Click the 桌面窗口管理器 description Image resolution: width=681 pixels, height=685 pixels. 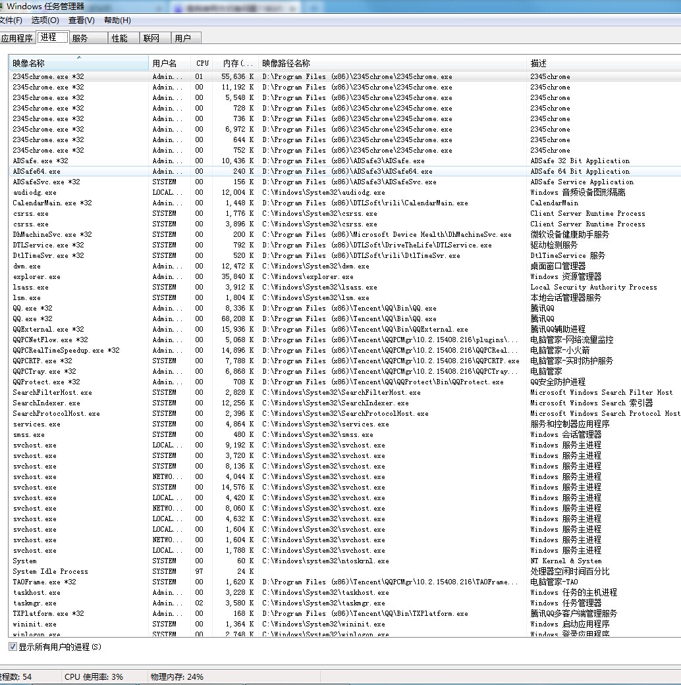[x=558, y=266]
